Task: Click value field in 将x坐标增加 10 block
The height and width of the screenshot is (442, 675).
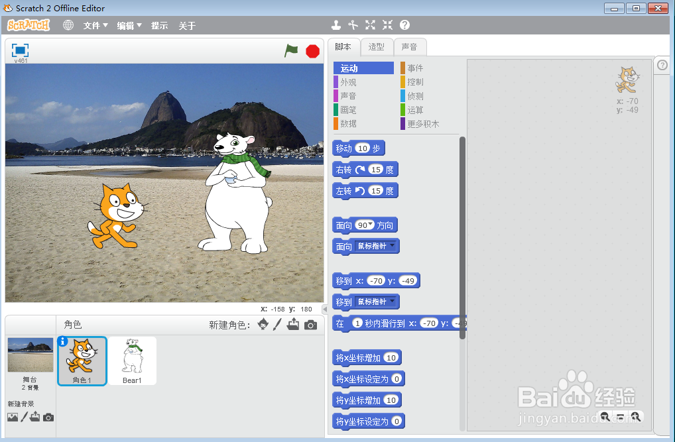Action: point(391,357)
